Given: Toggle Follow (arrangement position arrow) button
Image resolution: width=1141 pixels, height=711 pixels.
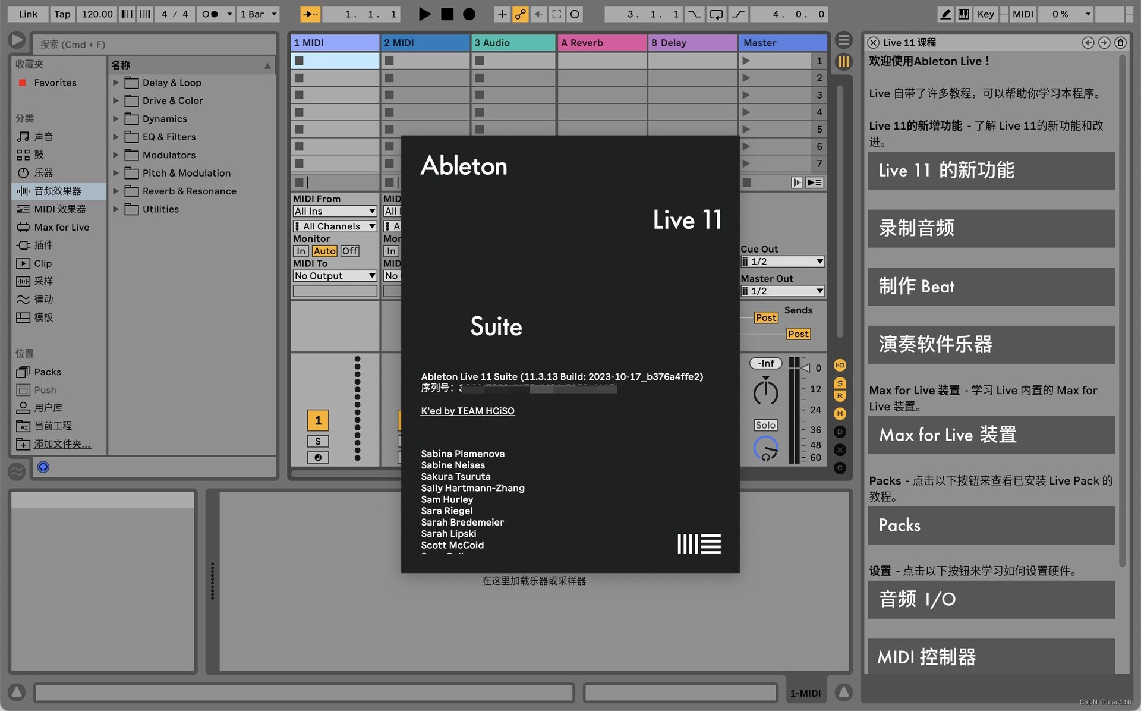Looking at the screenshot, I should [x=310, y=14].
